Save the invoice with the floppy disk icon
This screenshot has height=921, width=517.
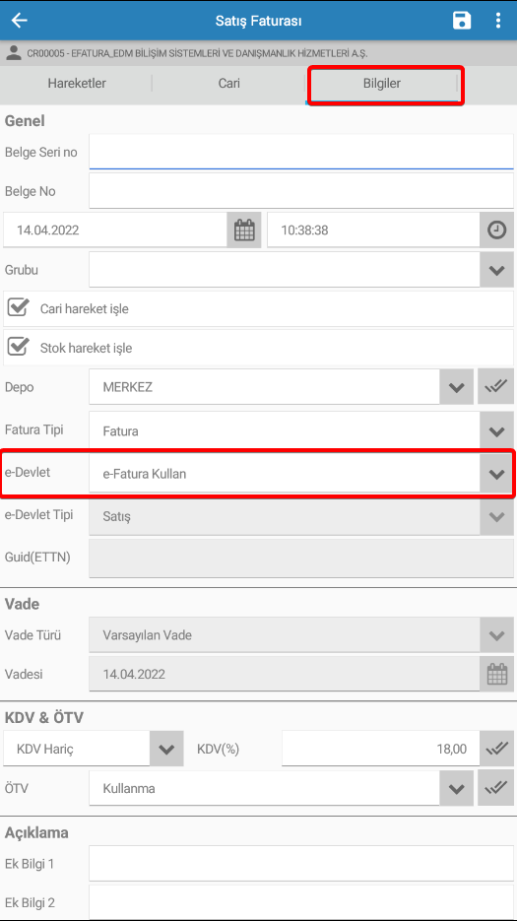462,21
